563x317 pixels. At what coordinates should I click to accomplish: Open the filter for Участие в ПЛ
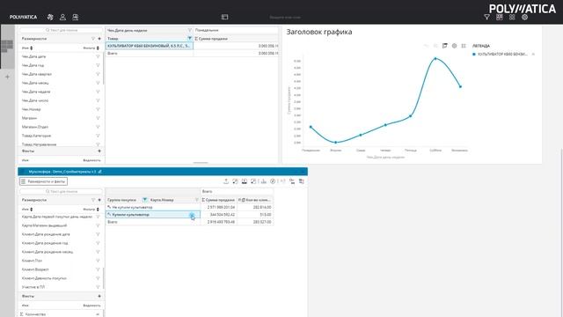[98, 287]
